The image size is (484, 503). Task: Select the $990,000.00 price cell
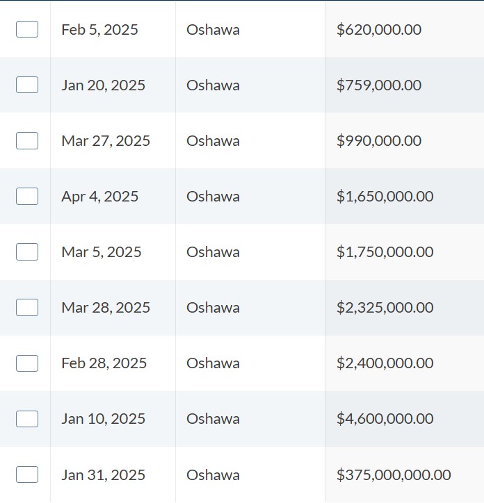[378, 141]
